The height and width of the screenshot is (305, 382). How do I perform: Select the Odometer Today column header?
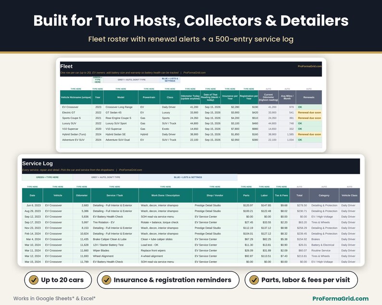click(x=190, y=98)
